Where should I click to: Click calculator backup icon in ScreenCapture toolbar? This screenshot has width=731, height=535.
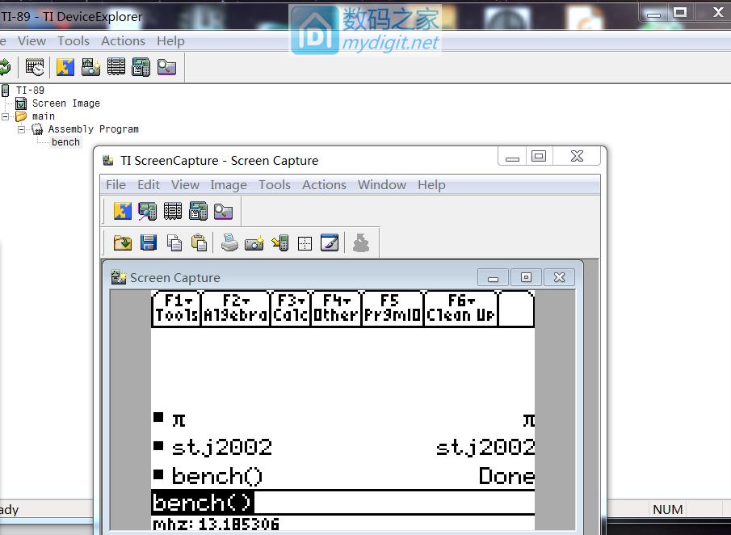tap(198, 211)
